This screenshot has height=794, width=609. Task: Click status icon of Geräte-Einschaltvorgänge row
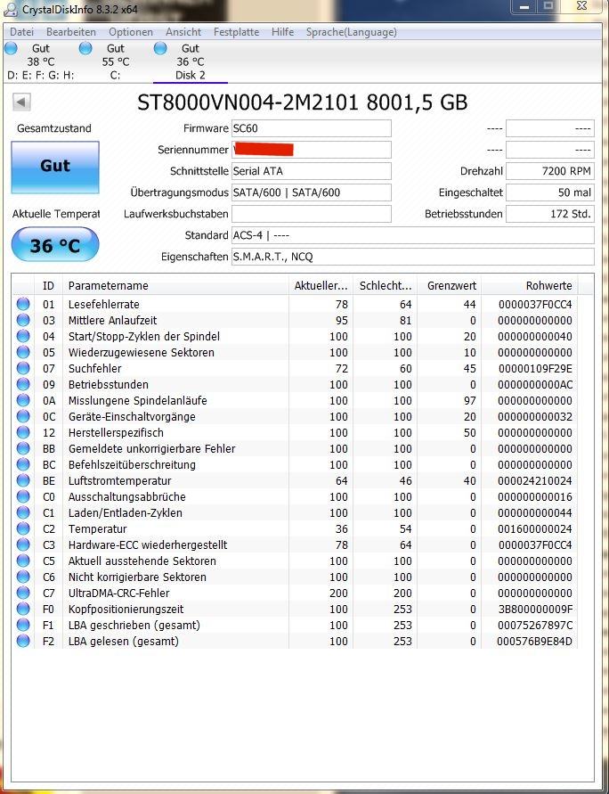point(23,417)
